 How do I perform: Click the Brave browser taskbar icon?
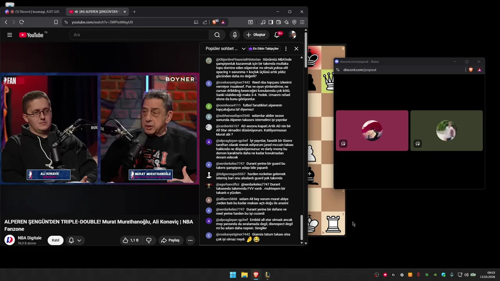(x=256, y=275)
